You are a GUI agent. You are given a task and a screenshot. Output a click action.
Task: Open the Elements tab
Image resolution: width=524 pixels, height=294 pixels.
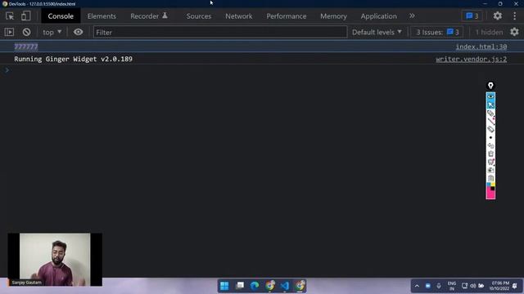click(x=102, y=16)
